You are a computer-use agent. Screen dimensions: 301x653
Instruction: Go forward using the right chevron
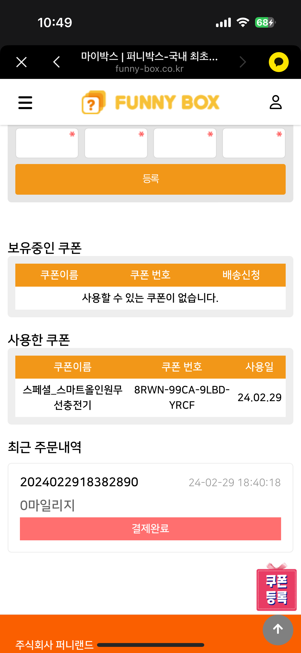243,62
